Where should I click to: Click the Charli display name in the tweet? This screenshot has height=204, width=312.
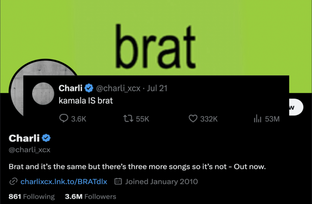coord(70,88)
